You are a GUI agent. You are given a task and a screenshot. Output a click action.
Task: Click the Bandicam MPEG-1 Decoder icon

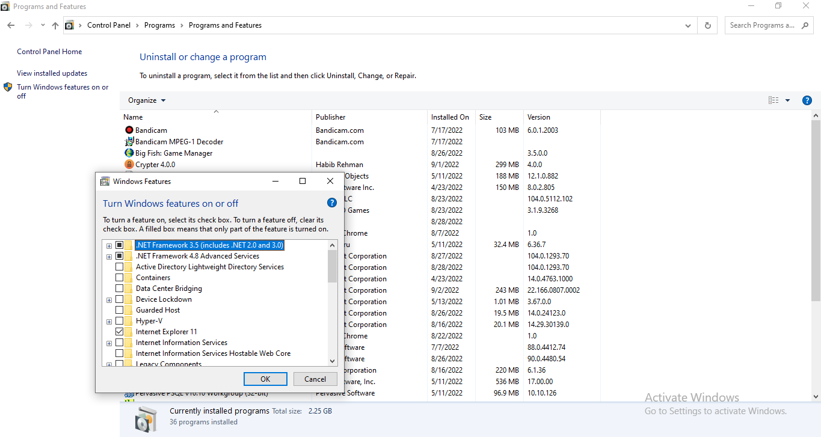coord(129,141)
